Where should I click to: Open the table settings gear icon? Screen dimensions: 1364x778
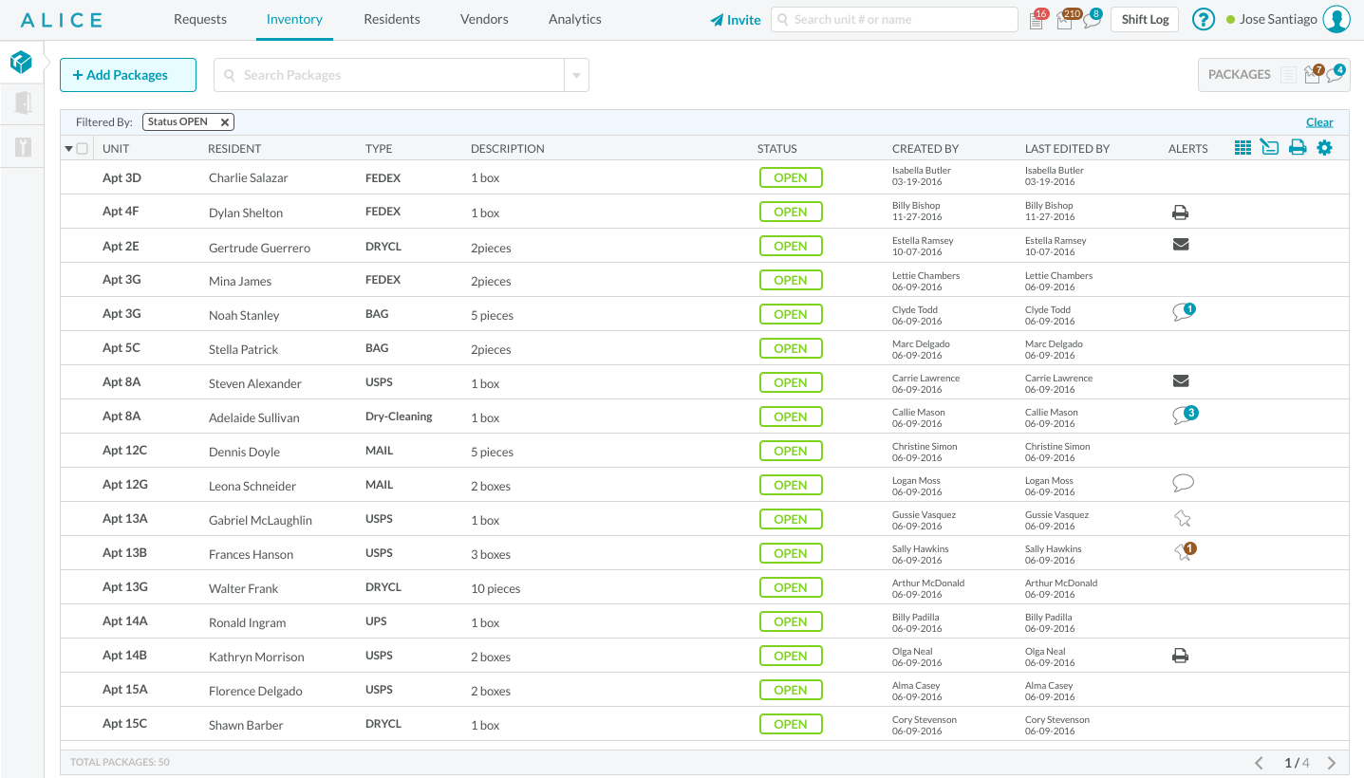tap(1325, 147)
